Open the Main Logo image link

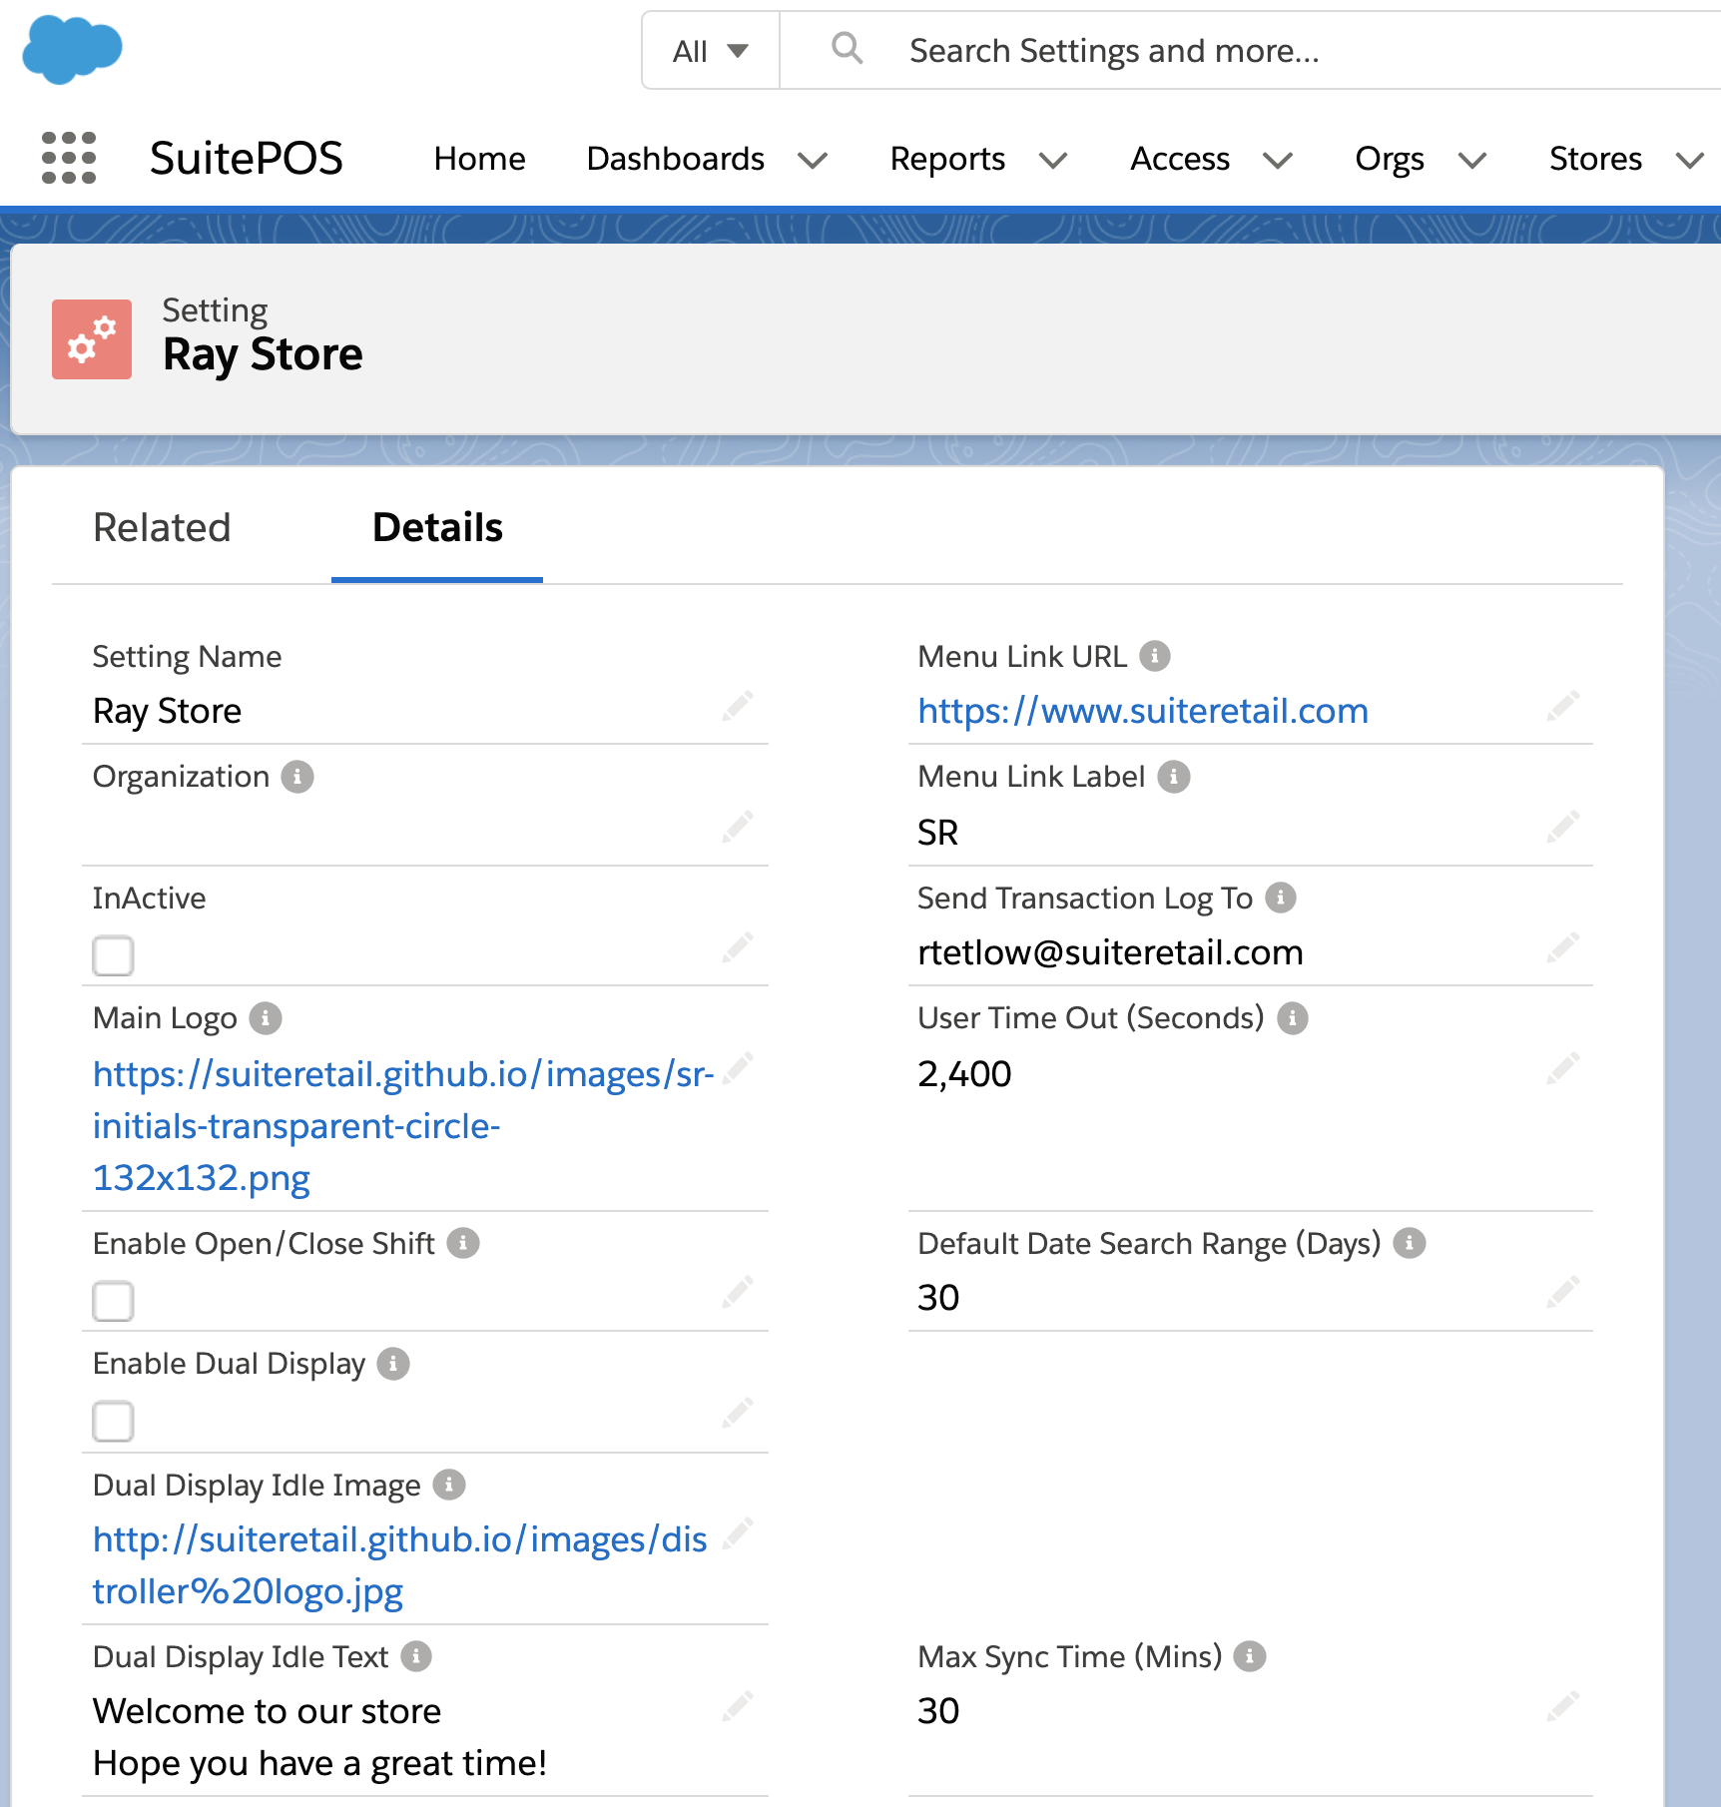403,1126
